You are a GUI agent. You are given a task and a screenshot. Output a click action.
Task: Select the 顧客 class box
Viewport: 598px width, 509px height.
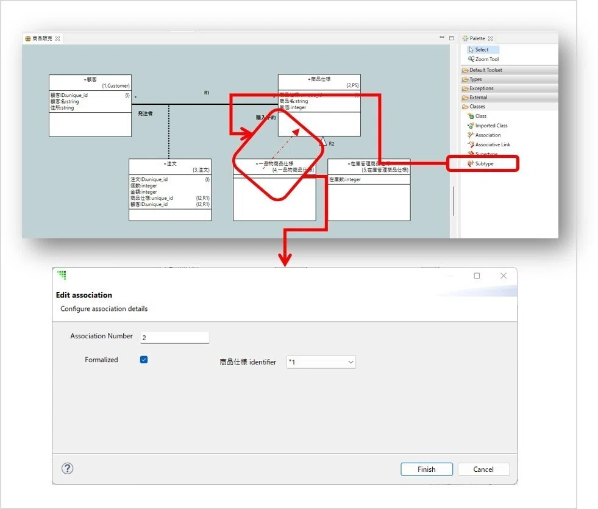tap(90, 105)
